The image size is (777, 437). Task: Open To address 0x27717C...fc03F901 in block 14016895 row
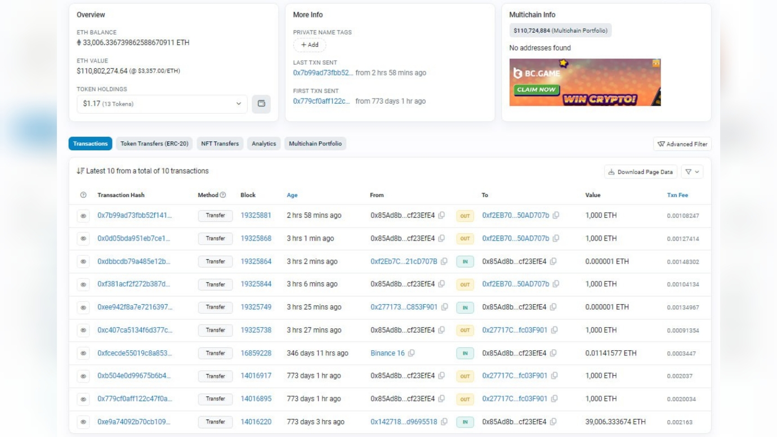[x=515, y=398]
